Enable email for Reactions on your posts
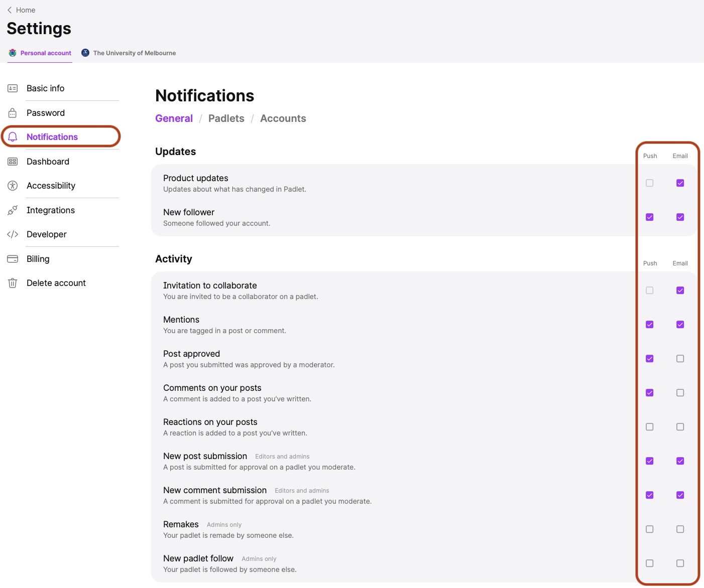 [x=680, y=427]
